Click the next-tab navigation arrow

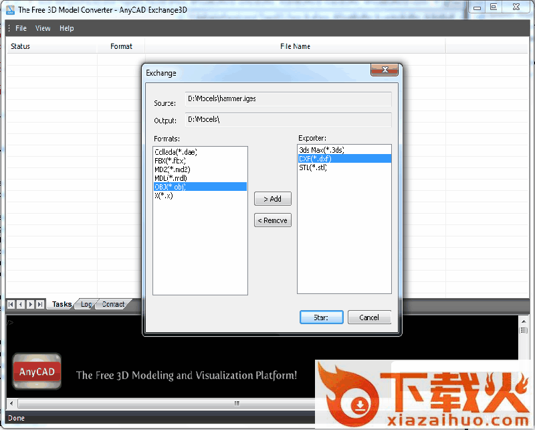pos(30,304)
